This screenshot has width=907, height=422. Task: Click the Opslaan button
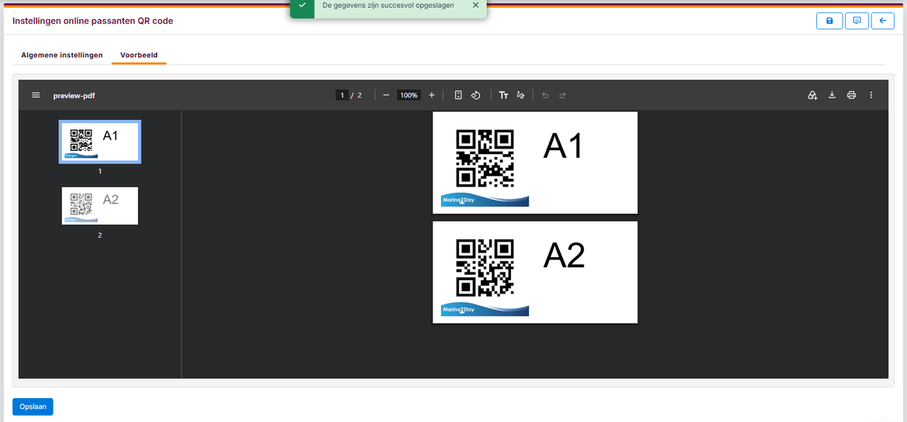[x=33, y=407]
